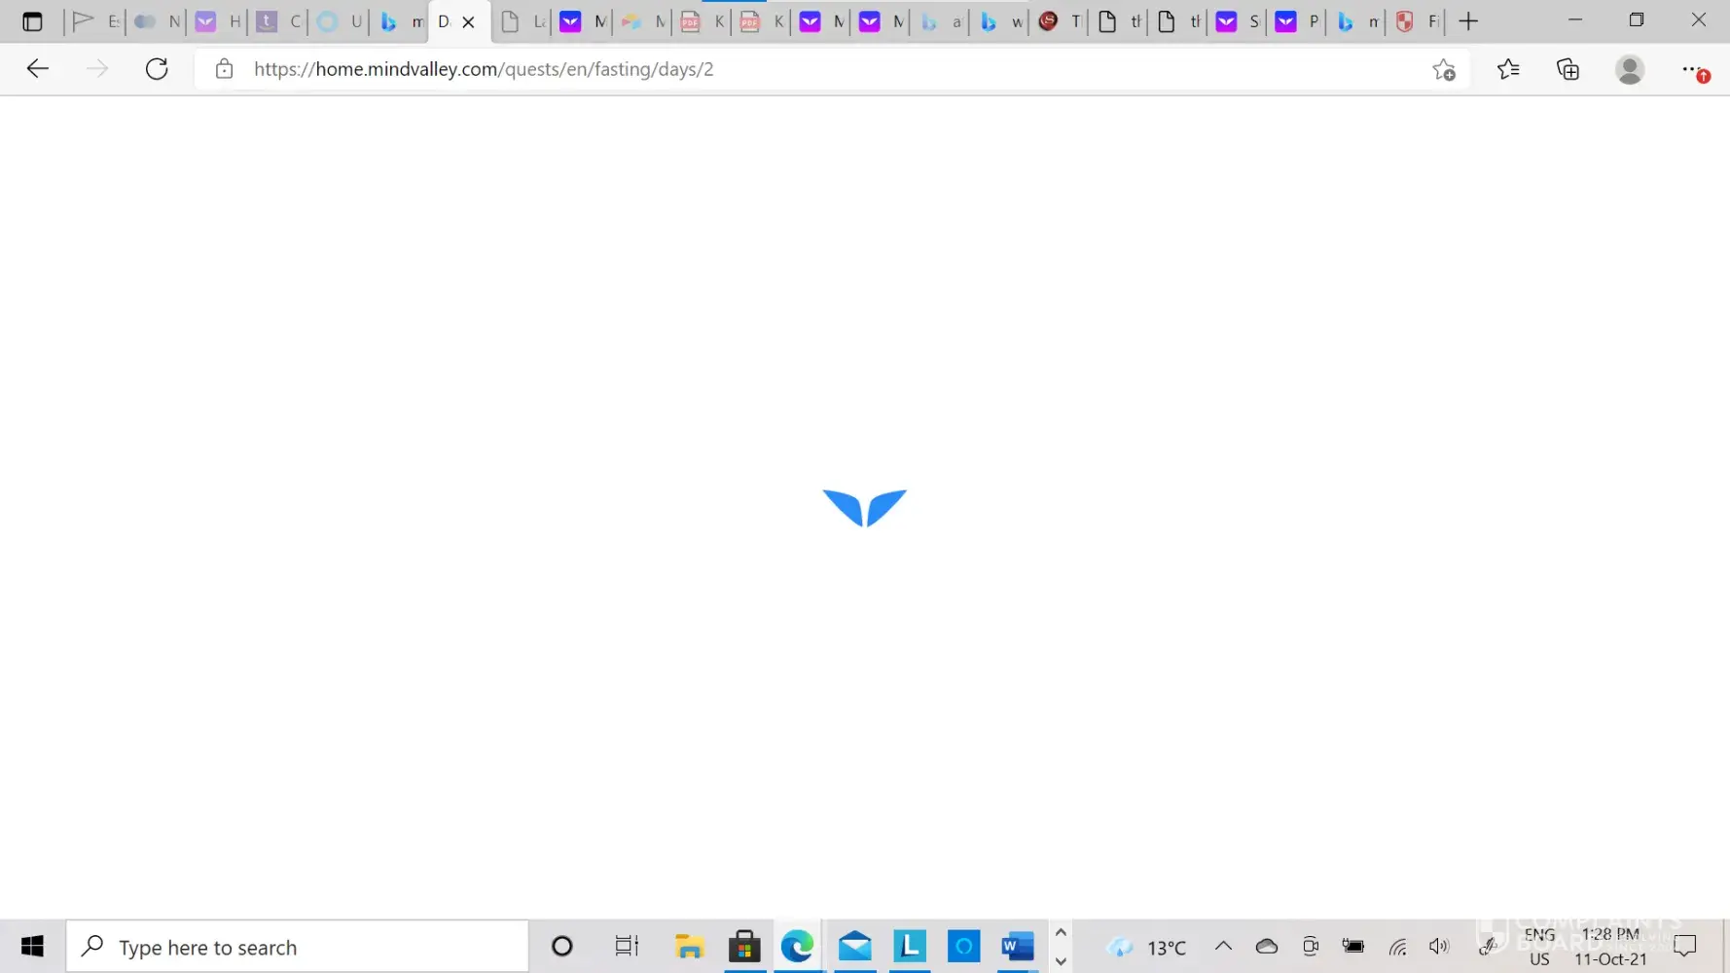This screenshot has height=973, width=1730.
Task: Open the notification center
Action: [x=1685, y=946]
